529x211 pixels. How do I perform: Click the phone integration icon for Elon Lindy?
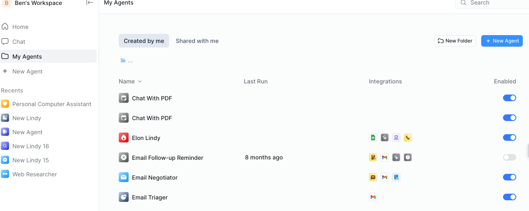[408, 138]
